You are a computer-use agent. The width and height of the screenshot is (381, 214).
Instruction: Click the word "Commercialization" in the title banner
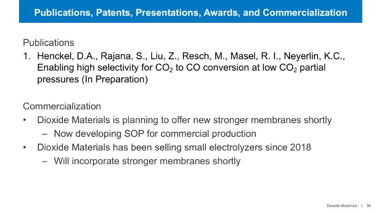click(304, 12)
